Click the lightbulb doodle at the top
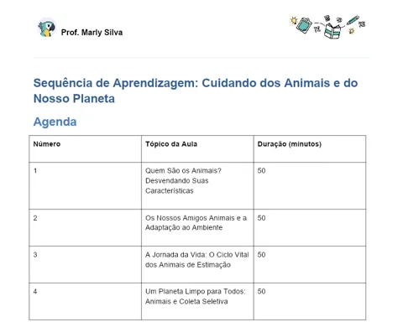 pyautogui.click(x=294, y=20)
